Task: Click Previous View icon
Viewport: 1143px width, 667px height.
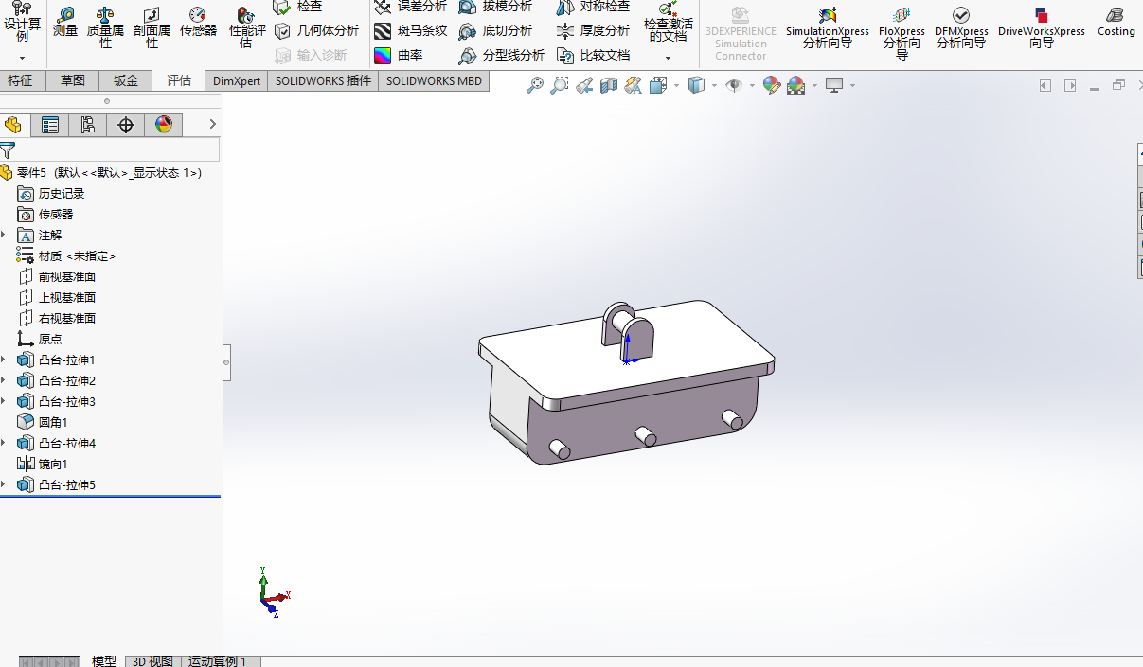Action: [584, 86]
